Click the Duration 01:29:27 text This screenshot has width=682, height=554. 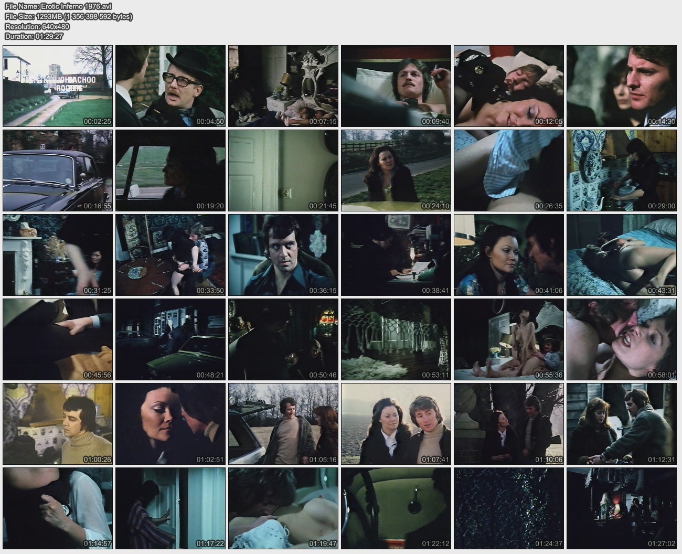coord(34,36)
